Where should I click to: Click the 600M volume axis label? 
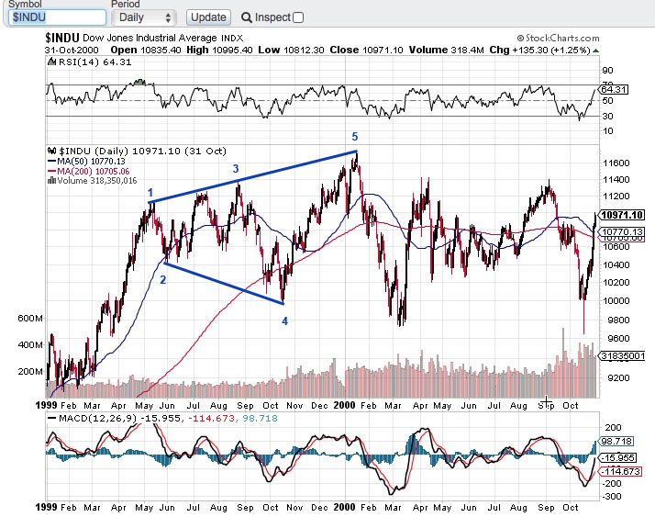(30, 319)
